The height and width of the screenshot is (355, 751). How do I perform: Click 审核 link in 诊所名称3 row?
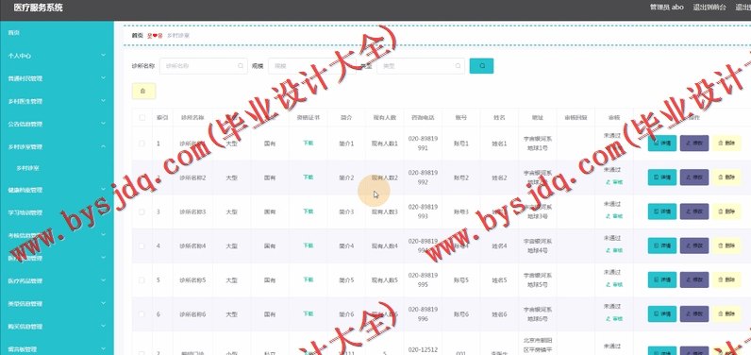pyautogui.click(x=614, y=216)
